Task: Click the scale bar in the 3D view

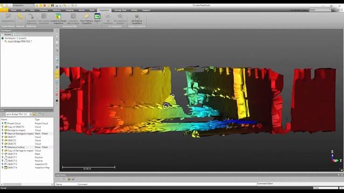Action: 89,168
